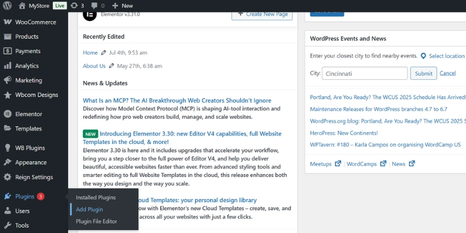Click the pencil icon next to Home
Image resolution: width=466 pixels, height=233 pixels.
tap(104, 52)
